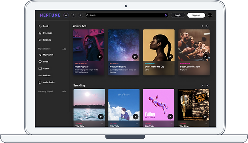Click the home icon next to Neptune logo
The height and width of the screenshot is (143, 248).
pyautogui.click(x=66, y=15)
